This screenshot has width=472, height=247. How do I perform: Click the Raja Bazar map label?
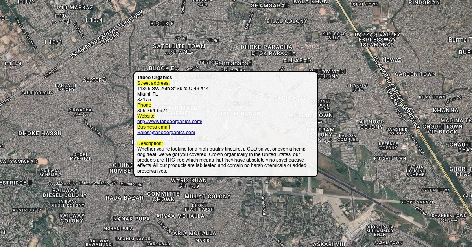(x=125, y=198)
